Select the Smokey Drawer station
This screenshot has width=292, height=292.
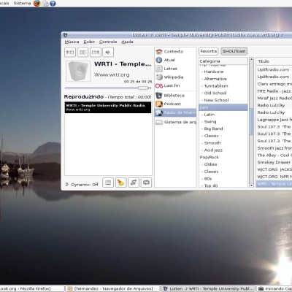pyautogui.click(x=274, y=162)
